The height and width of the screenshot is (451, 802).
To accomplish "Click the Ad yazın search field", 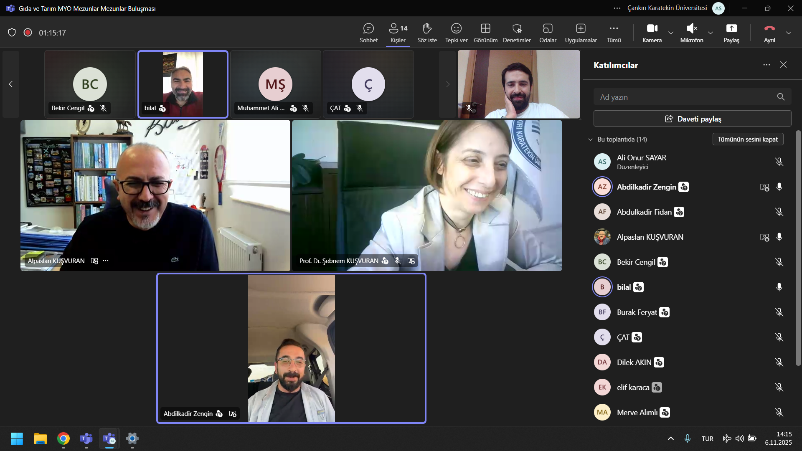I will point(685,97).
